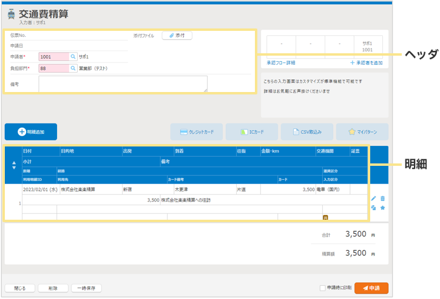Image resolution: width=440 pixels, height=299 pixels.
Task: Click the small icon in the 入力区分 cell
Action: point(325,217)
